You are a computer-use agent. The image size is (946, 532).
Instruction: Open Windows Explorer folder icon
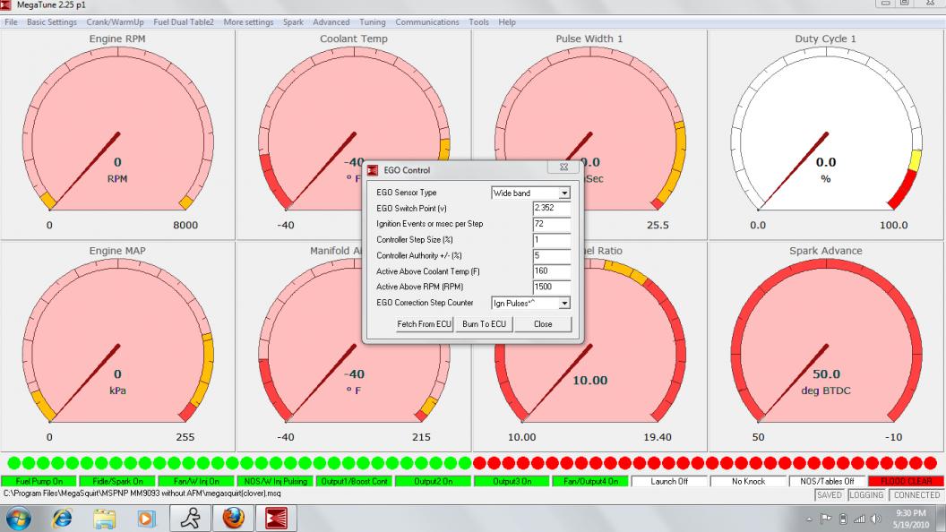(105, 518)
